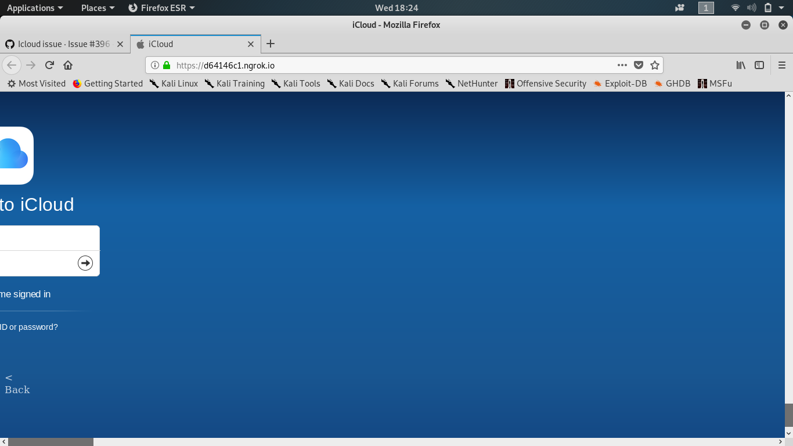Click the Wi-Fi status icon
This screenshot has height=446, width=793.
(x=736, y=8)
